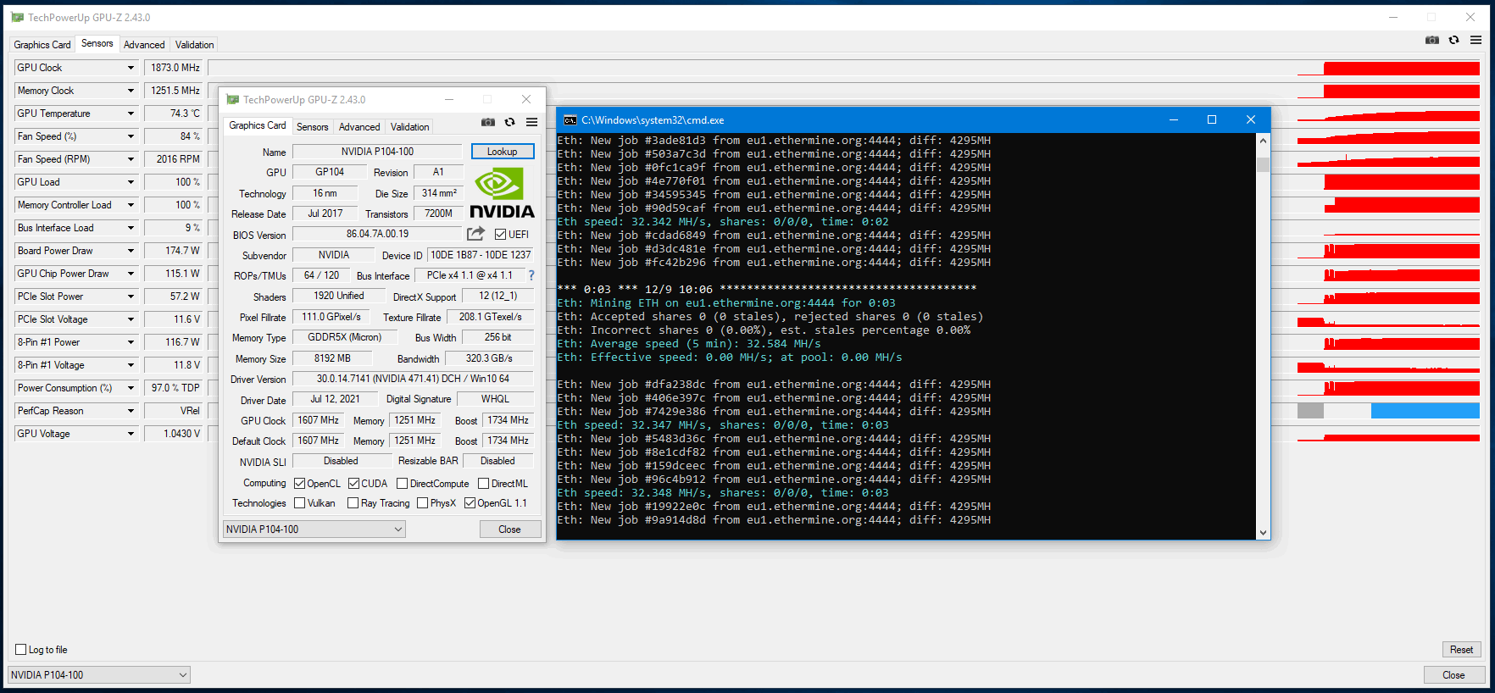Click the cmd window scrollbar thumb
This screenshot has height=693, width=1495.
click(1263, 164)
